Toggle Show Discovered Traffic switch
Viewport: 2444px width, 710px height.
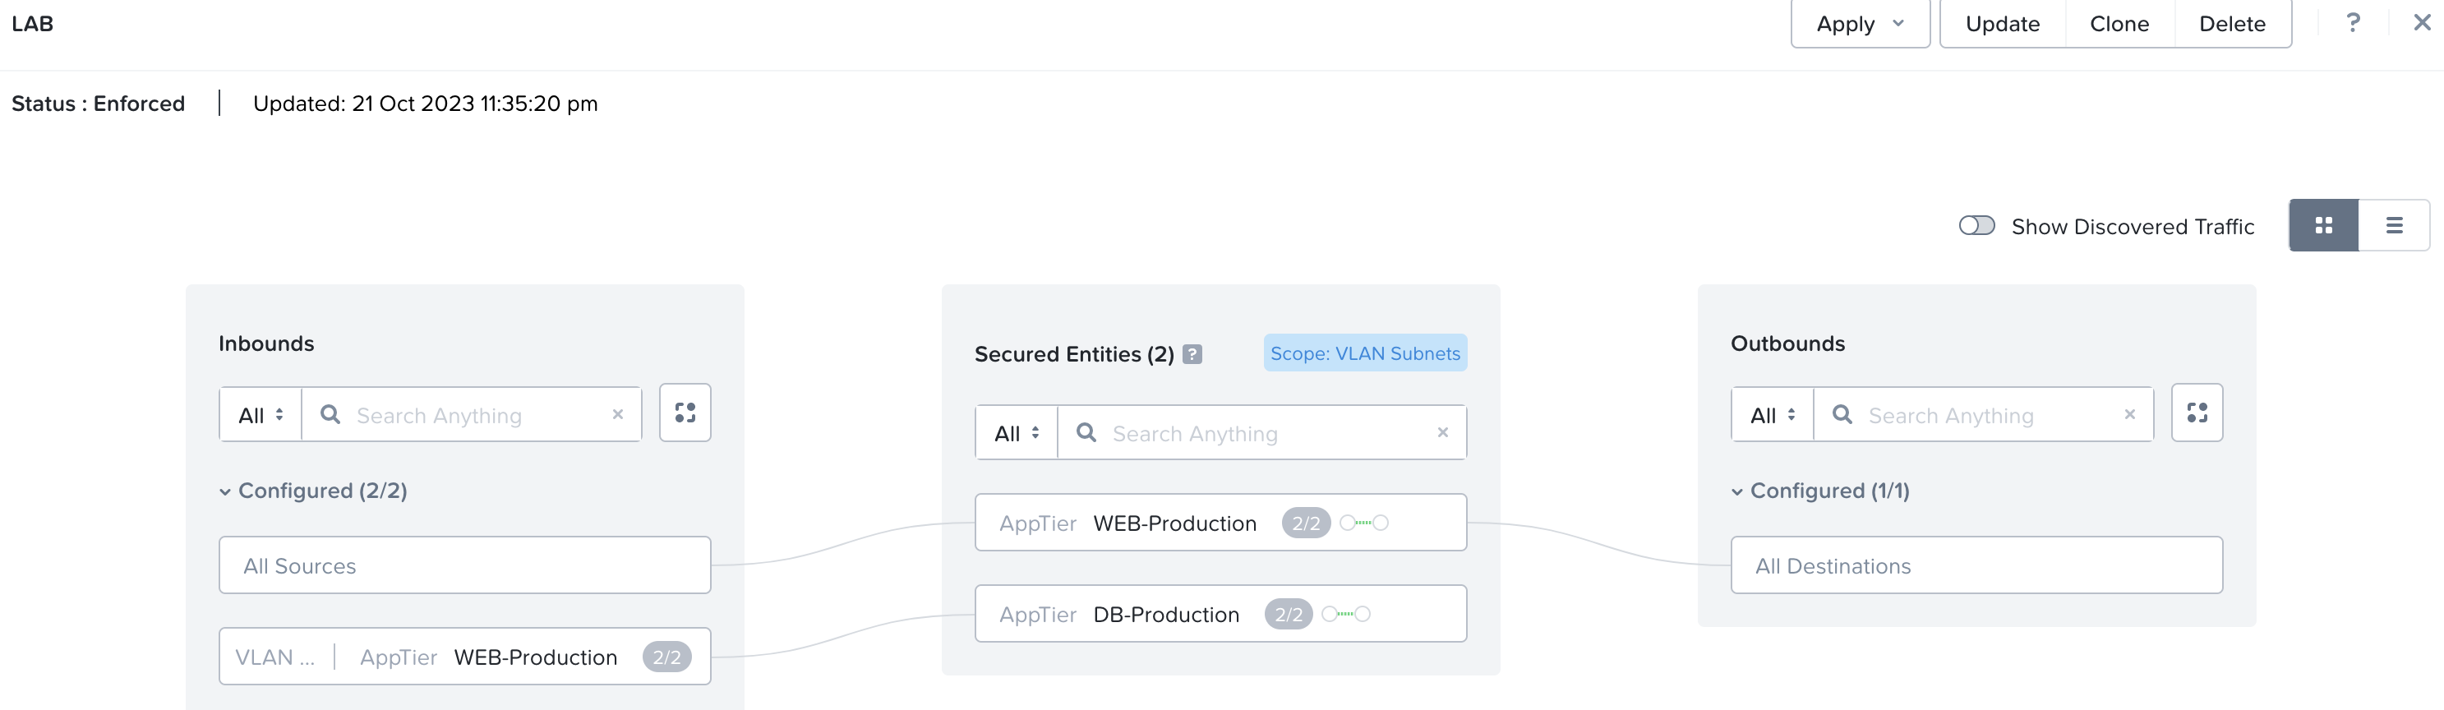tap(1976, 226)
